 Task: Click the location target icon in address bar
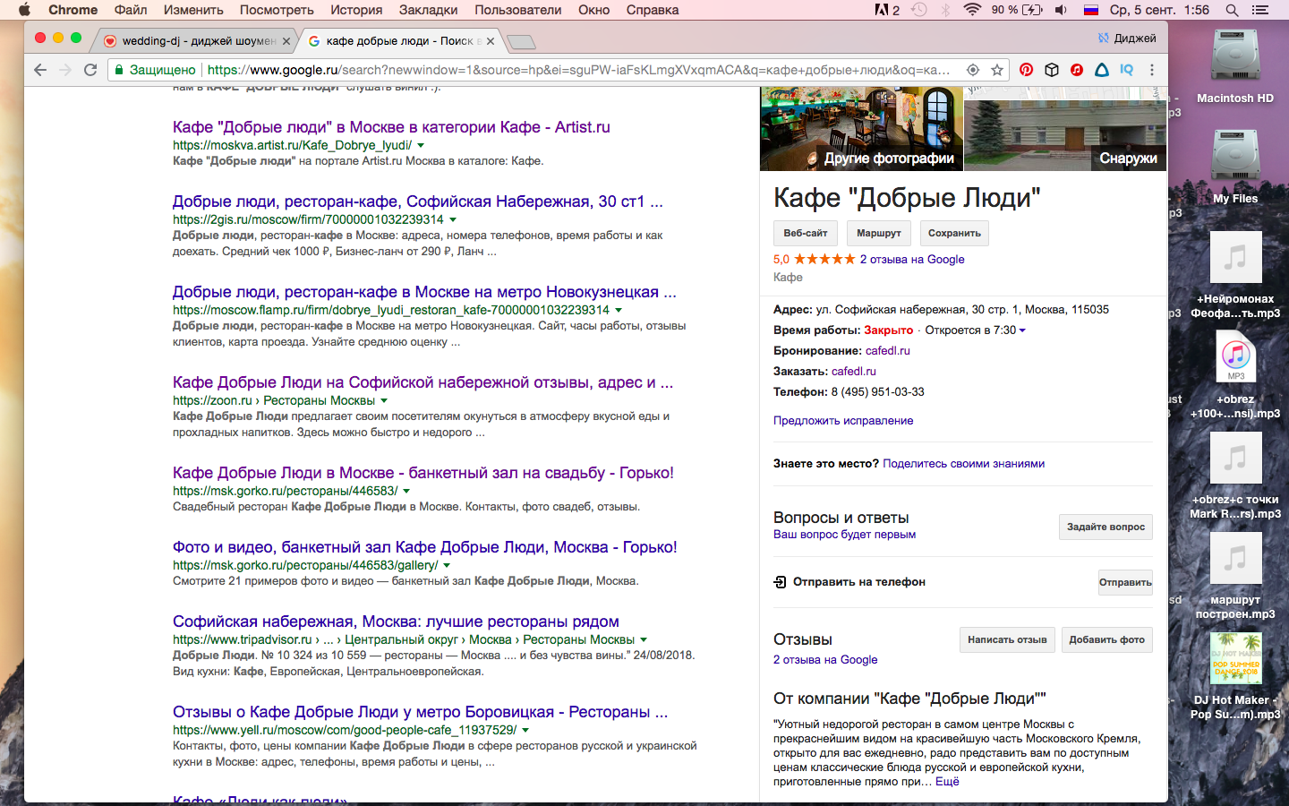[x=973, y=70]
